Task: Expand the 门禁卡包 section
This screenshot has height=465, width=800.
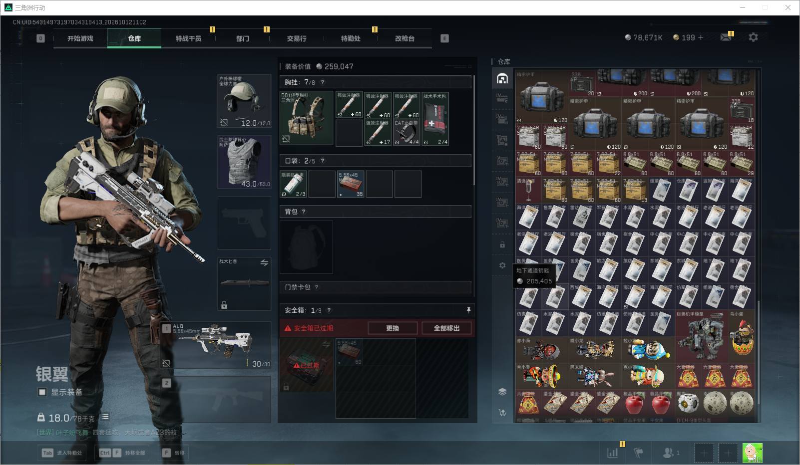Action: pos(376,287)
